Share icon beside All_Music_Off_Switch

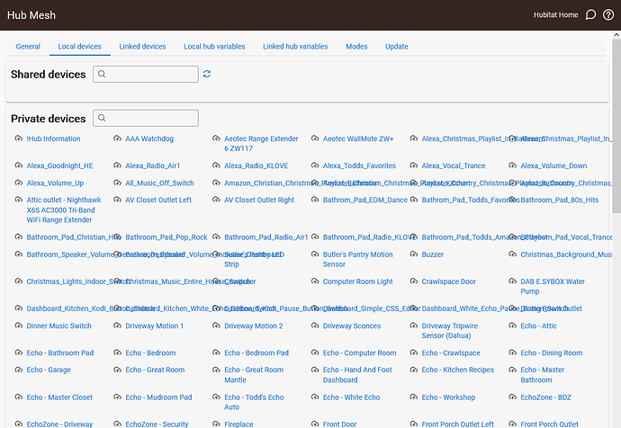117,183
